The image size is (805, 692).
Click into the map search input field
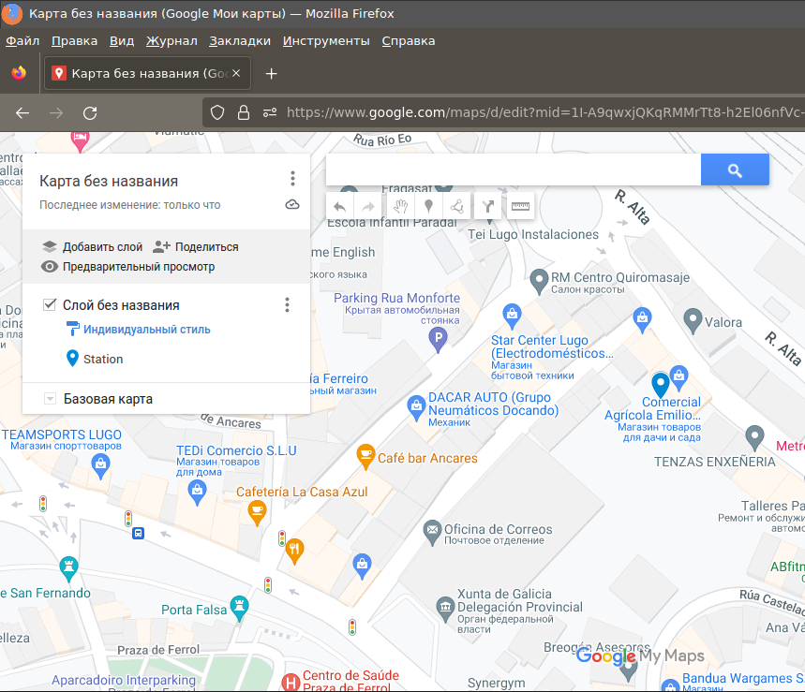coord(514,169)
